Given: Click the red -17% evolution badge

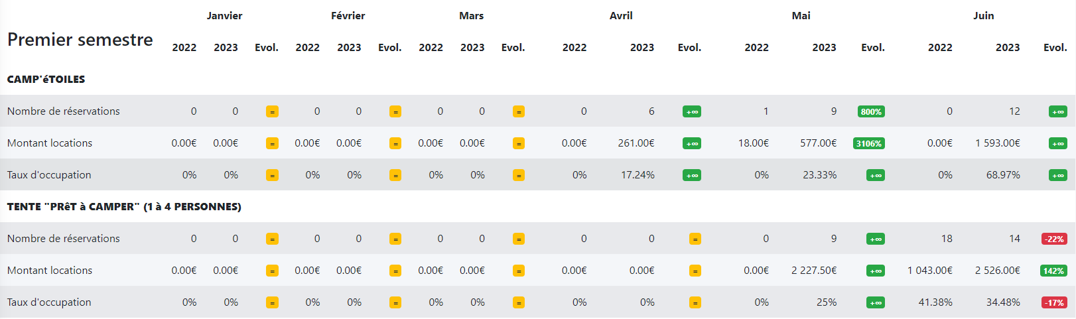Looking at the screenshot, I should [x=1054, y=303].
